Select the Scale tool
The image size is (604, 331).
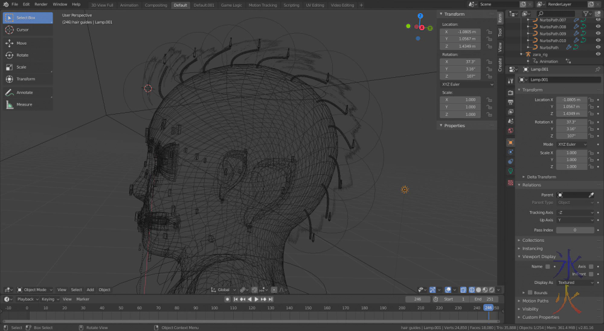pos(28,67)
